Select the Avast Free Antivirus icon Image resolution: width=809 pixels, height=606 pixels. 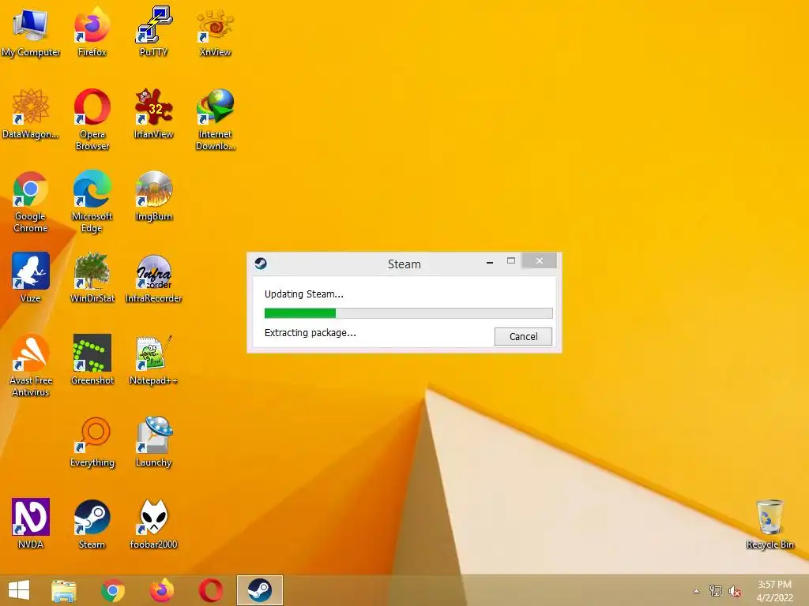(x=30, y=365)
